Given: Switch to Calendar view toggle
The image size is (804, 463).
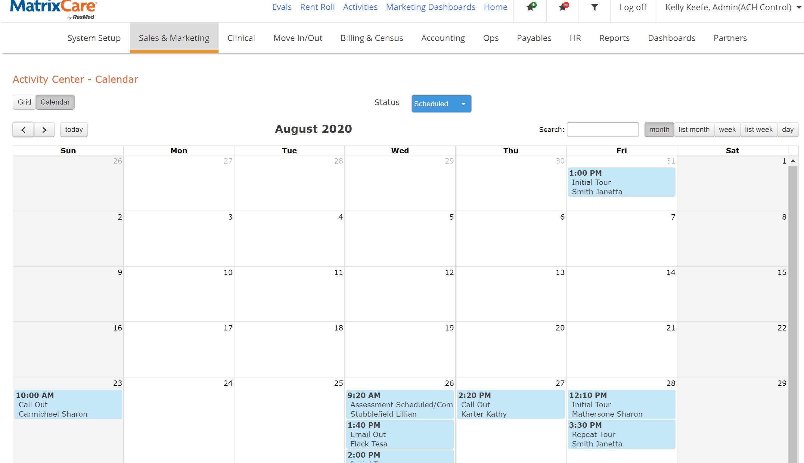Looking at the screenshot, I should pyautogui.click(x=55, y=102).
